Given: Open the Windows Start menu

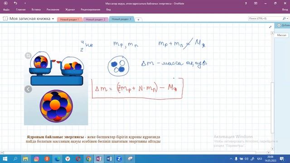Looking at the screenshot, I should coord(5,159).
